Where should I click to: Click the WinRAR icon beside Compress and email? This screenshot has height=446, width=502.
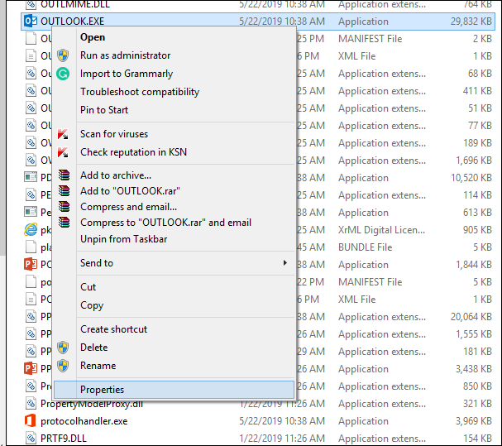(64, 207)
